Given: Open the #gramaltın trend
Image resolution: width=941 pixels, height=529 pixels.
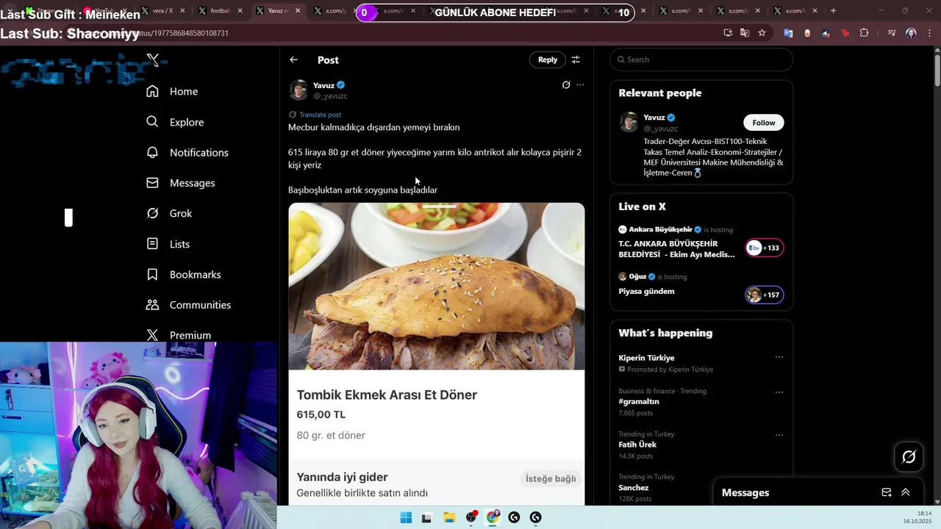Looking at the screenshot, I should click(639, 401).
